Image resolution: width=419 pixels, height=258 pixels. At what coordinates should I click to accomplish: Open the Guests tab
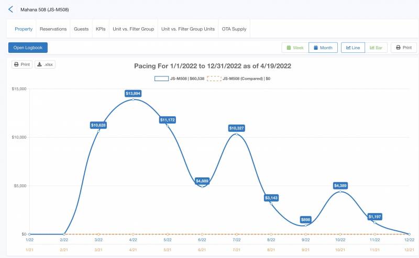click(x=81, y=29)
